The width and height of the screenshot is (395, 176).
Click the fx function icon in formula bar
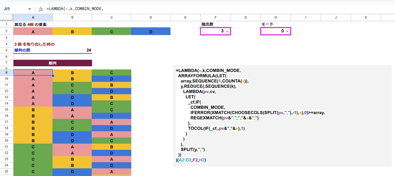click(x=41, y=9)
